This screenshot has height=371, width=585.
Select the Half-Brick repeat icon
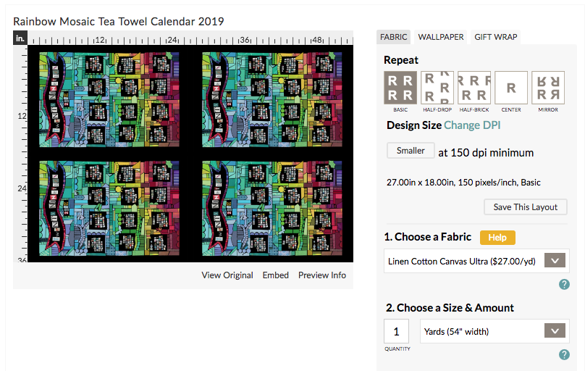(474, 88)
